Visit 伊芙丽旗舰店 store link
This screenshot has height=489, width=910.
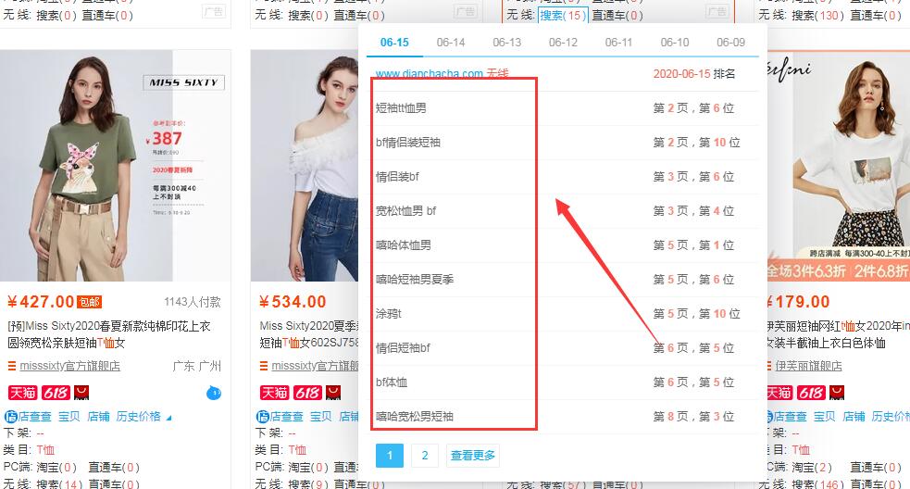pyautogui.click(x=808, y=366)
